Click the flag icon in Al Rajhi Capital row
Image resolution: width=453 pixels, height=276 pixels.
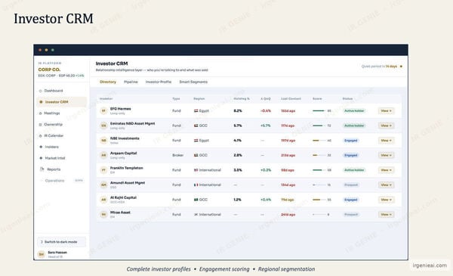tap(196, 200)
